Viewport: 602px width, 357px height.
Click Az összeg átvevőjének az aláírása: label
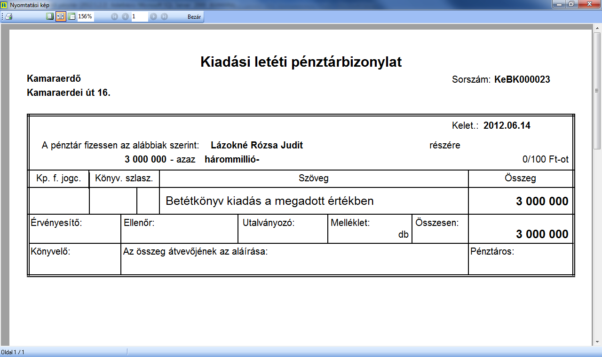point(195,251)
